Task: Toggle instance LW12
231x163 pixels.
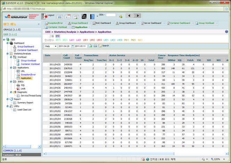Action: click(x=93, y=40)
